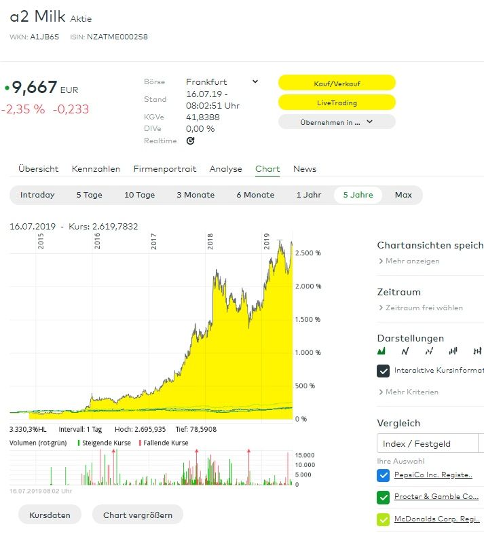Open the Analyse tab
Image resolution: width=484 pixels, height=537 pixels.
(226, 169)
